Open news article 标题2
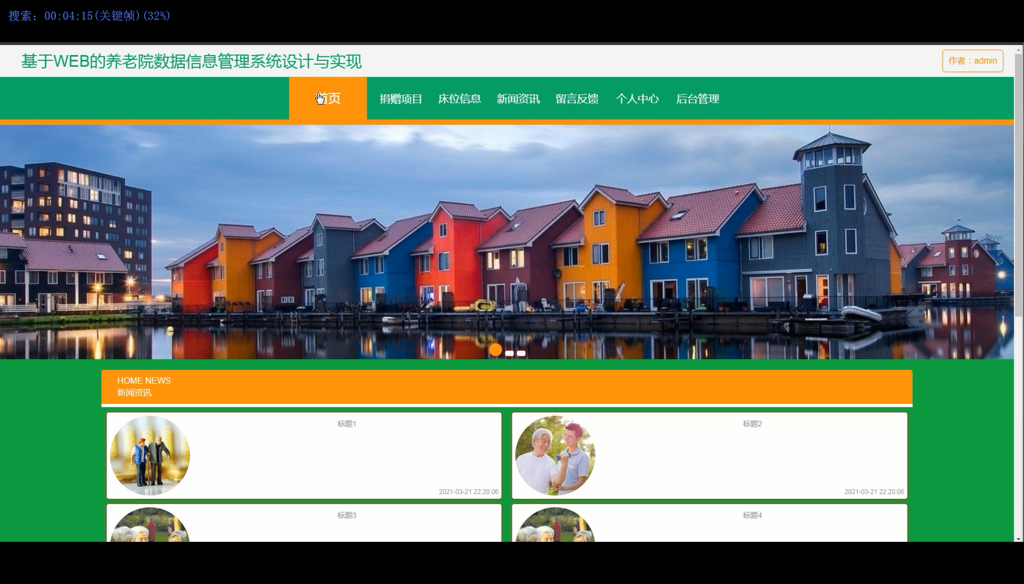 750,423
